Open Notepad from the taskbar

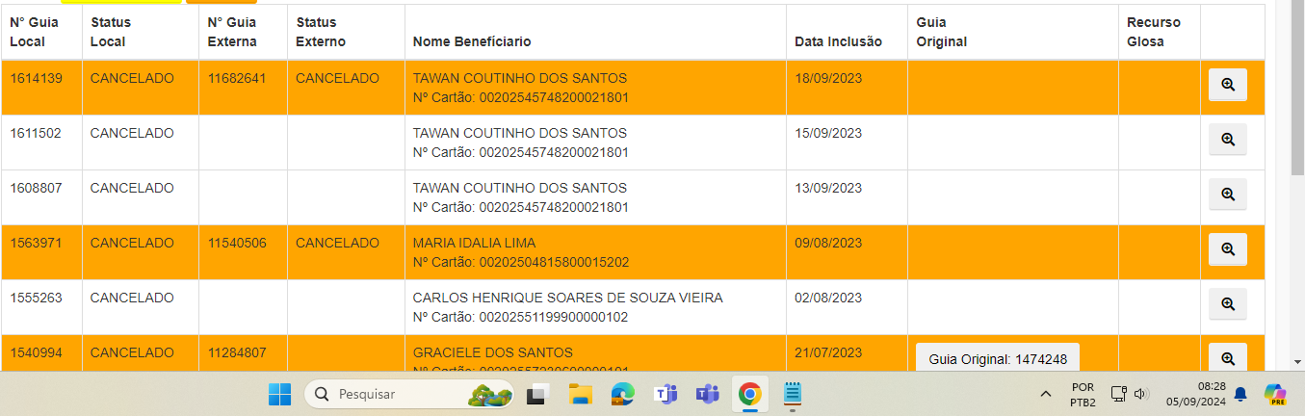(793, 394)
